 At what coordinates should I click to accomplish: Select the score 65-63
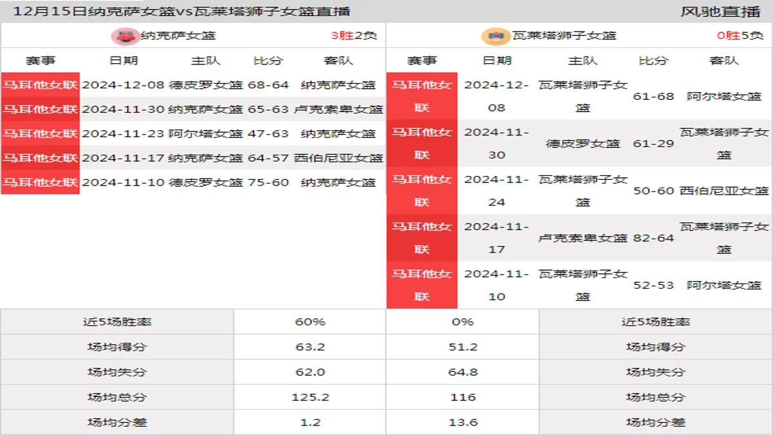[269, 109]
